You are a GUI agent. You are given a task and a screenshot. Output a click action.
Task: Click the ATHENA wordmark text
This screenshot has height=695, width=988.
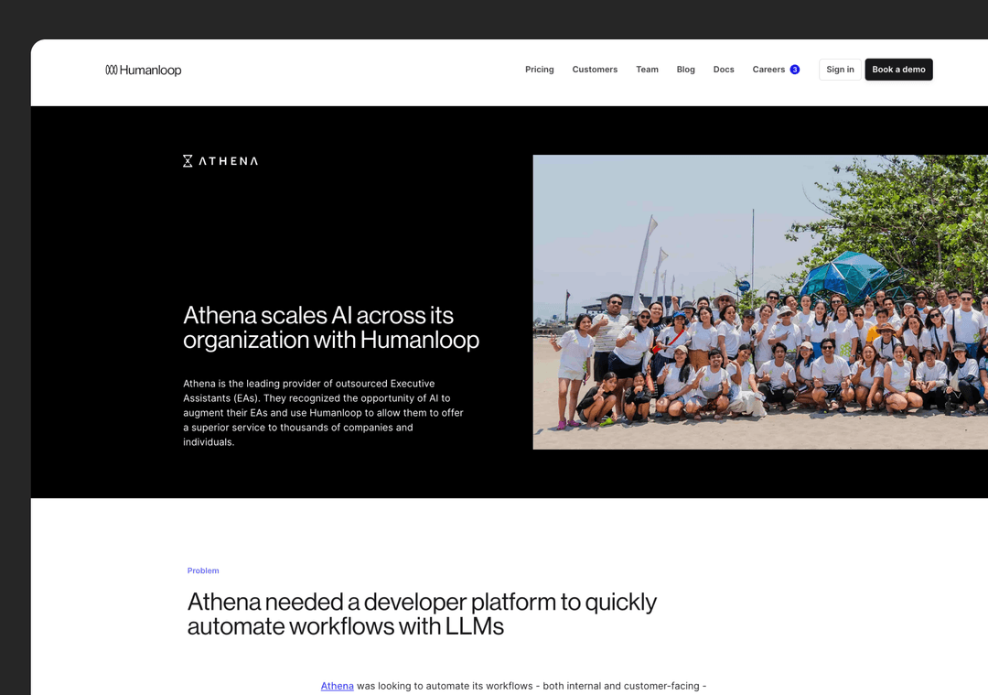229,161
